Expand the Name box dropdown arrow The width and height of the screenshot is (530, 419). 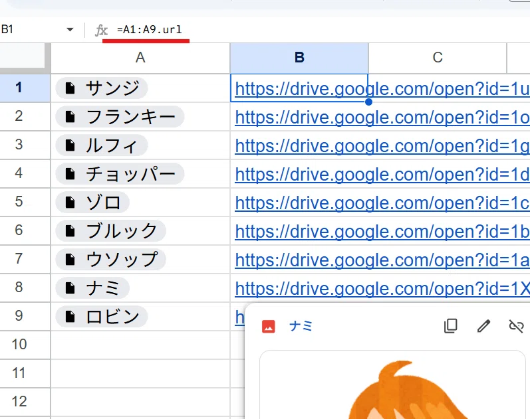[x=70, y=30]
